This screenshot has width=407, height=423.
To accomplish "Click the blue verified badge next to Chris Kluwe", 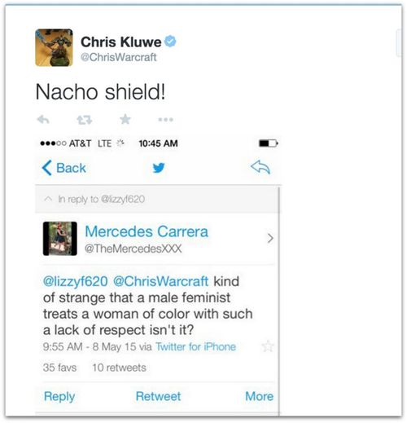I will point(170,42).
